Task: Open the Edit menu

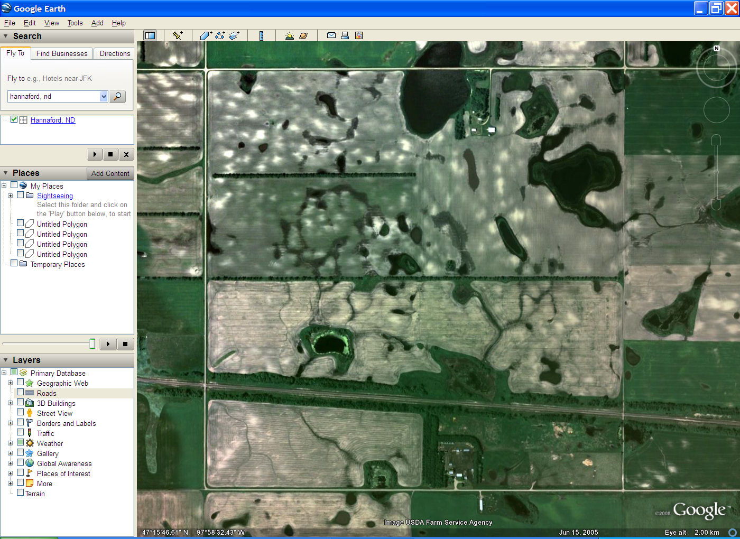Action: pos(30,23)
